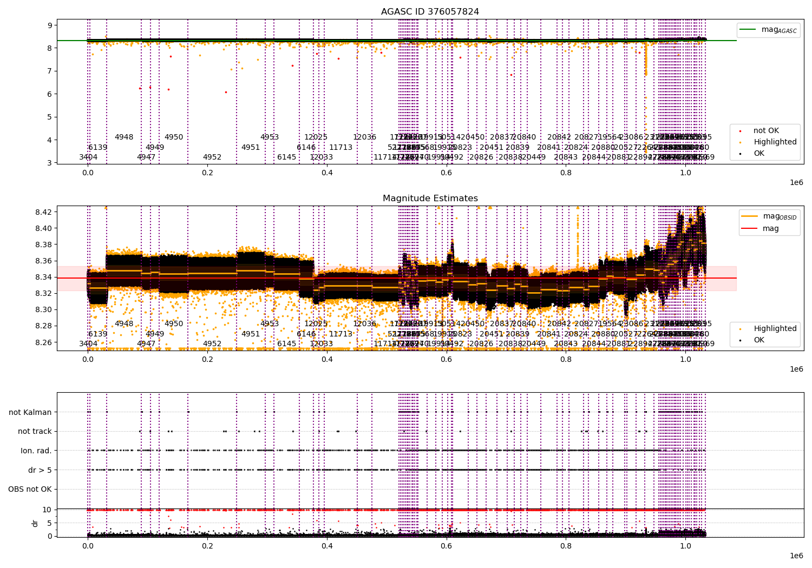Viewport: 812px width, 568px height.
Task: Click the 'OBS not OK' axis label
Action: (30, 490)
